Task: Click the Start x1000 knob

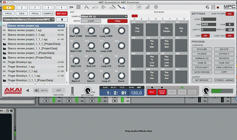Action: (76, 31)
